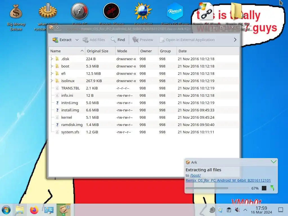288x216 pixels.
Task: Click the Ark taskbar entry
Action: [64, 210]
